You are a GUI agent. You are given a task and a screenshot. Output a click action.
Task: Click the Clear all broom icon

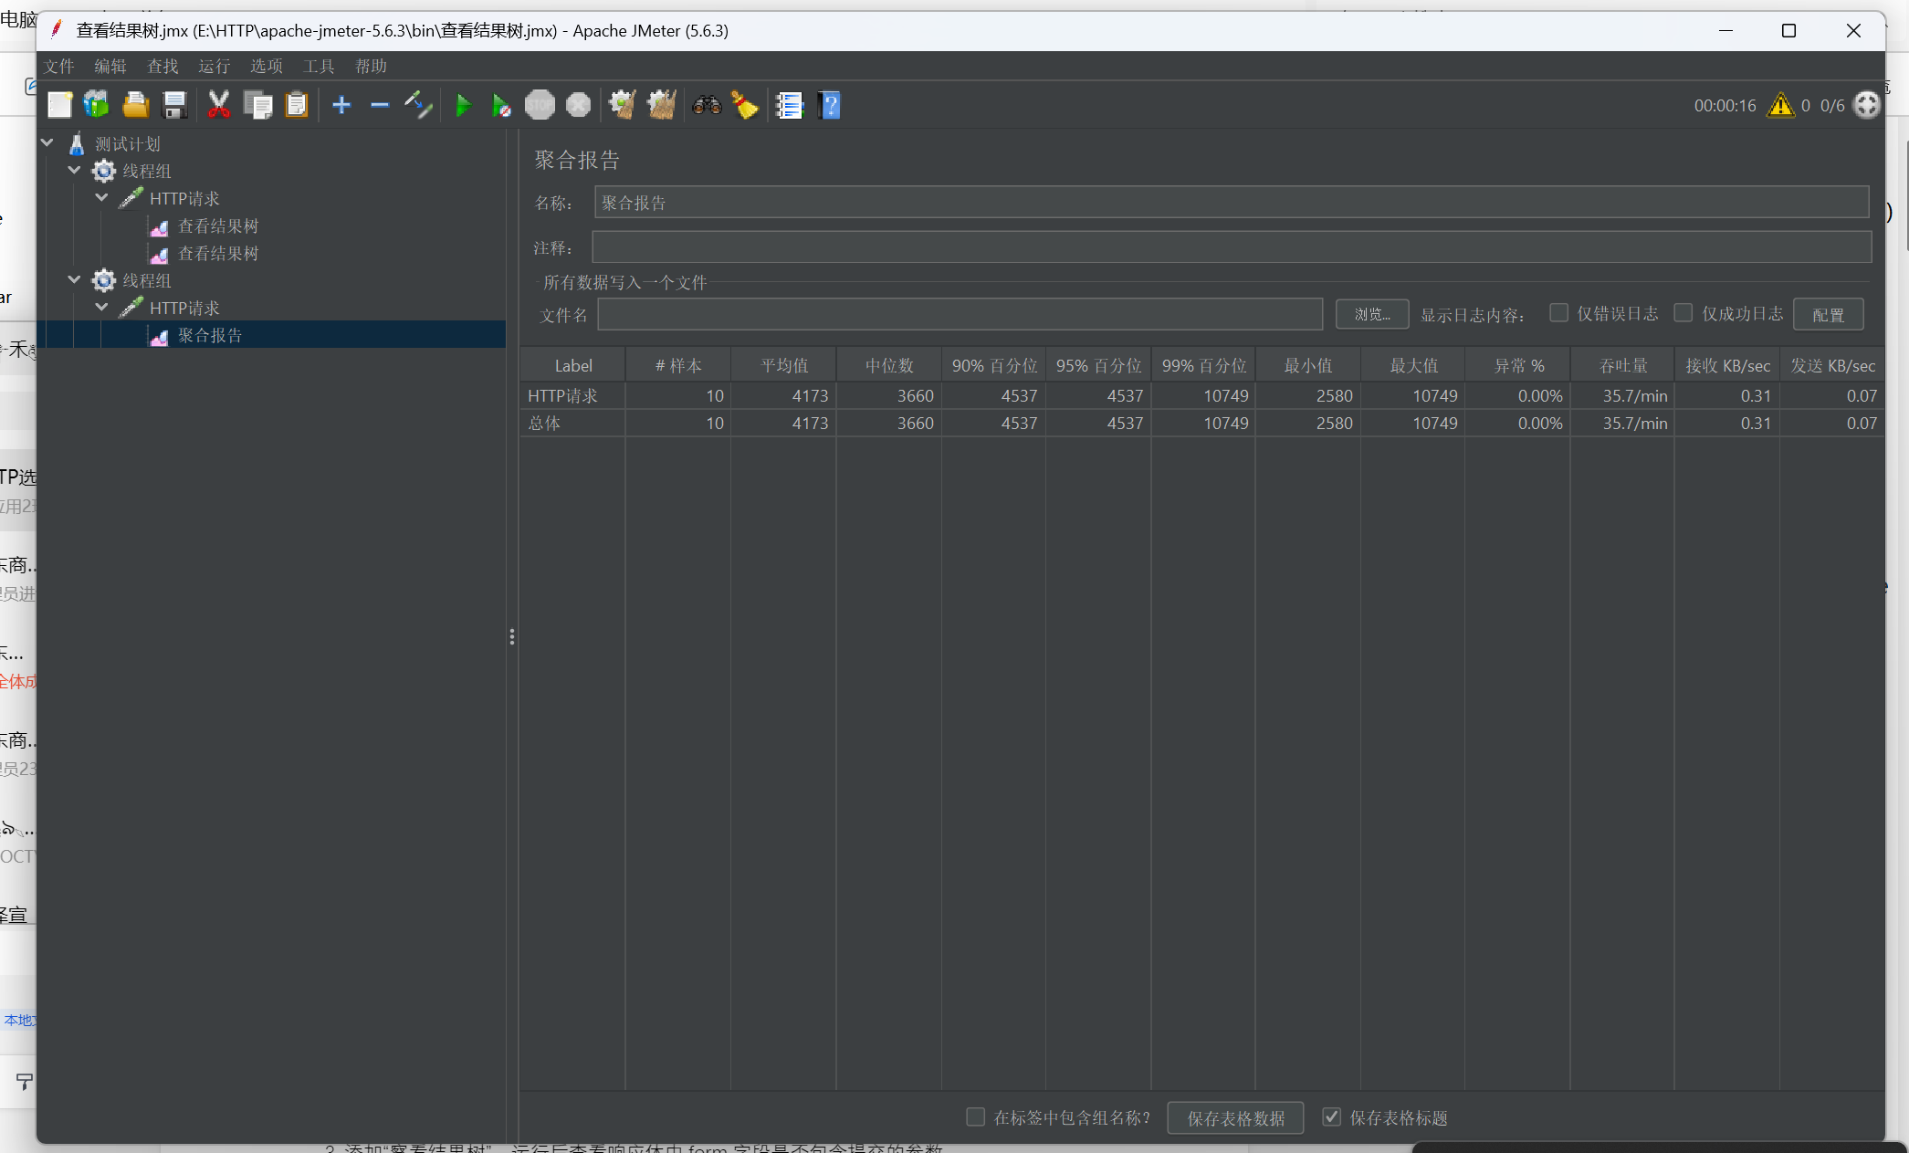[x=661, y=106]
